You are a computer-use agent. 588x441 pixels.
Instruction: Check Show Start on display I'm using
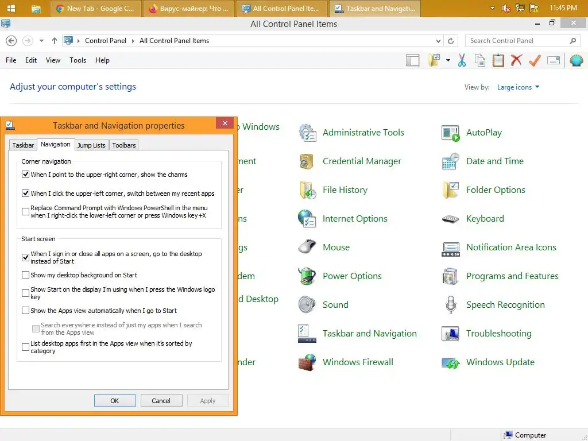(x=25, y=293)
